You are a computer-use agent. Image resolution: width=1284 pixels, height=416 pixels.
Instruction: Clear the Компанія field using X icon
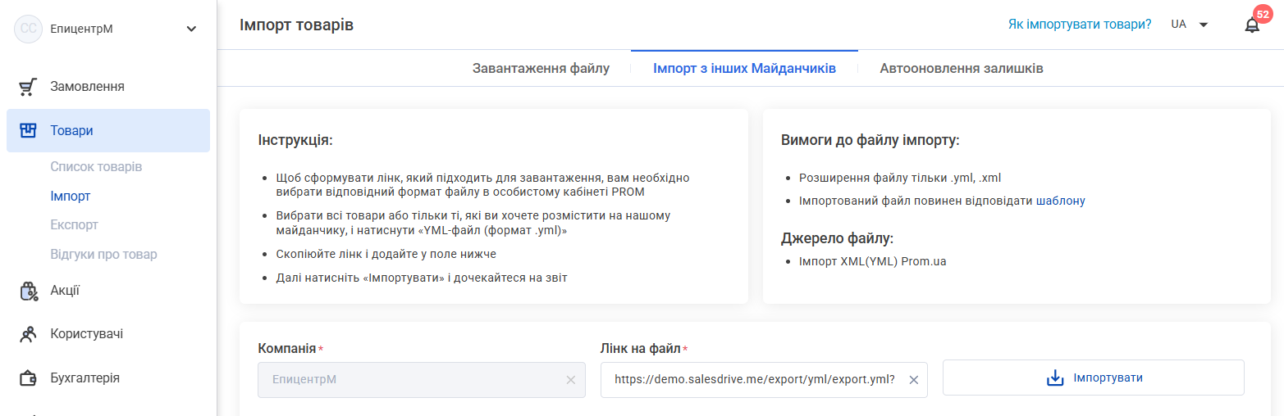click(571, 380)
